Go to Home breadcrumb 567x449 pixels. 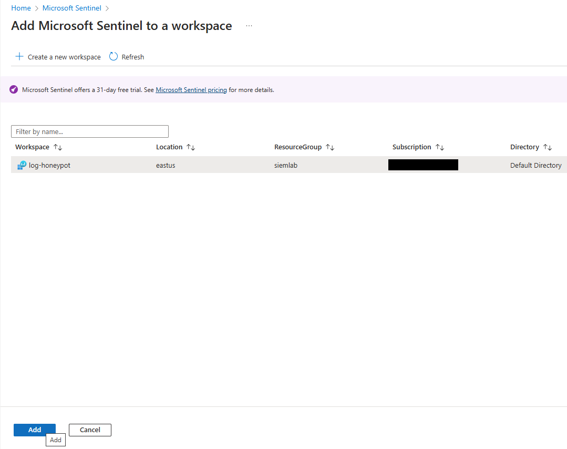click(x=21, y=8)
